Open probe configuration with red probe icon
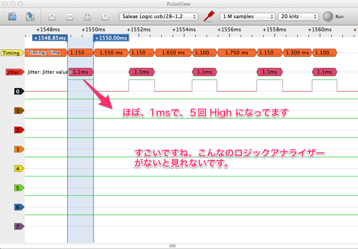This screenshot has width=358, height=249. click(210, 17)
